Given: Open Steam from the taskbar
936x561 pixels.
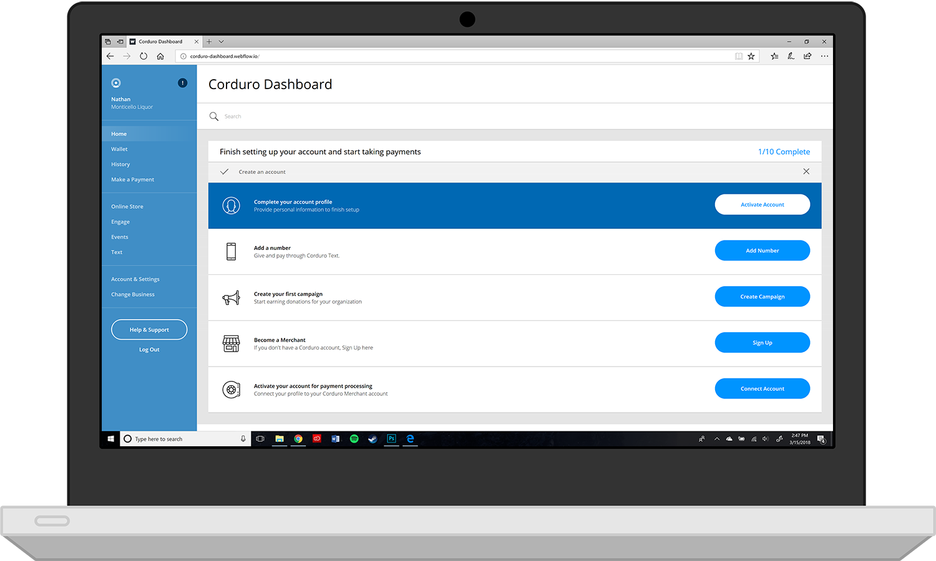Looking at the screenshot, I should click(373, 439).
